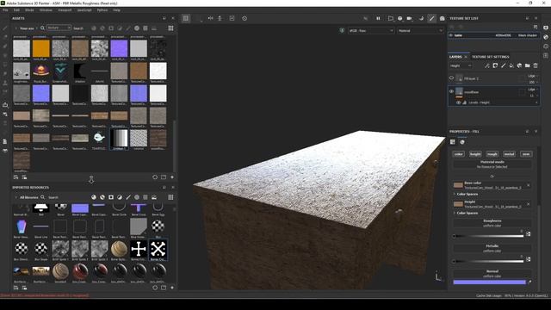Open the Help menu
This screenshot has width=551, height=310.
tap(117, 10)
